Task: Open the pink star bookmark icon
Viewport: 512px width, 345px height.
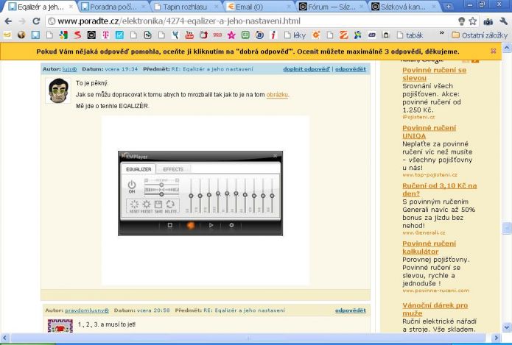Action: 231,35
